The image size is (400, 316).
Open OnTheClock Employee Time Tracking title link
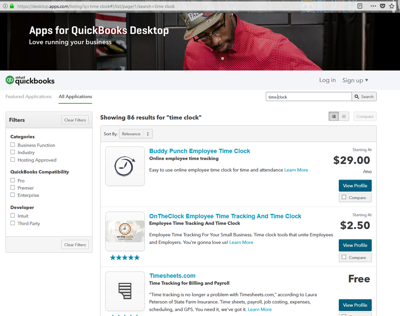[x=225, y=216]
